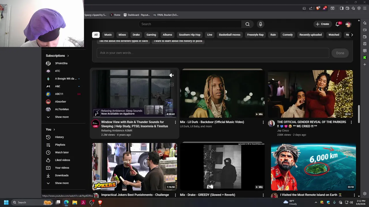Open the taskbar volume speaker icon
The height and width of the screenshot is (207, 369).
tap(351, 202)
